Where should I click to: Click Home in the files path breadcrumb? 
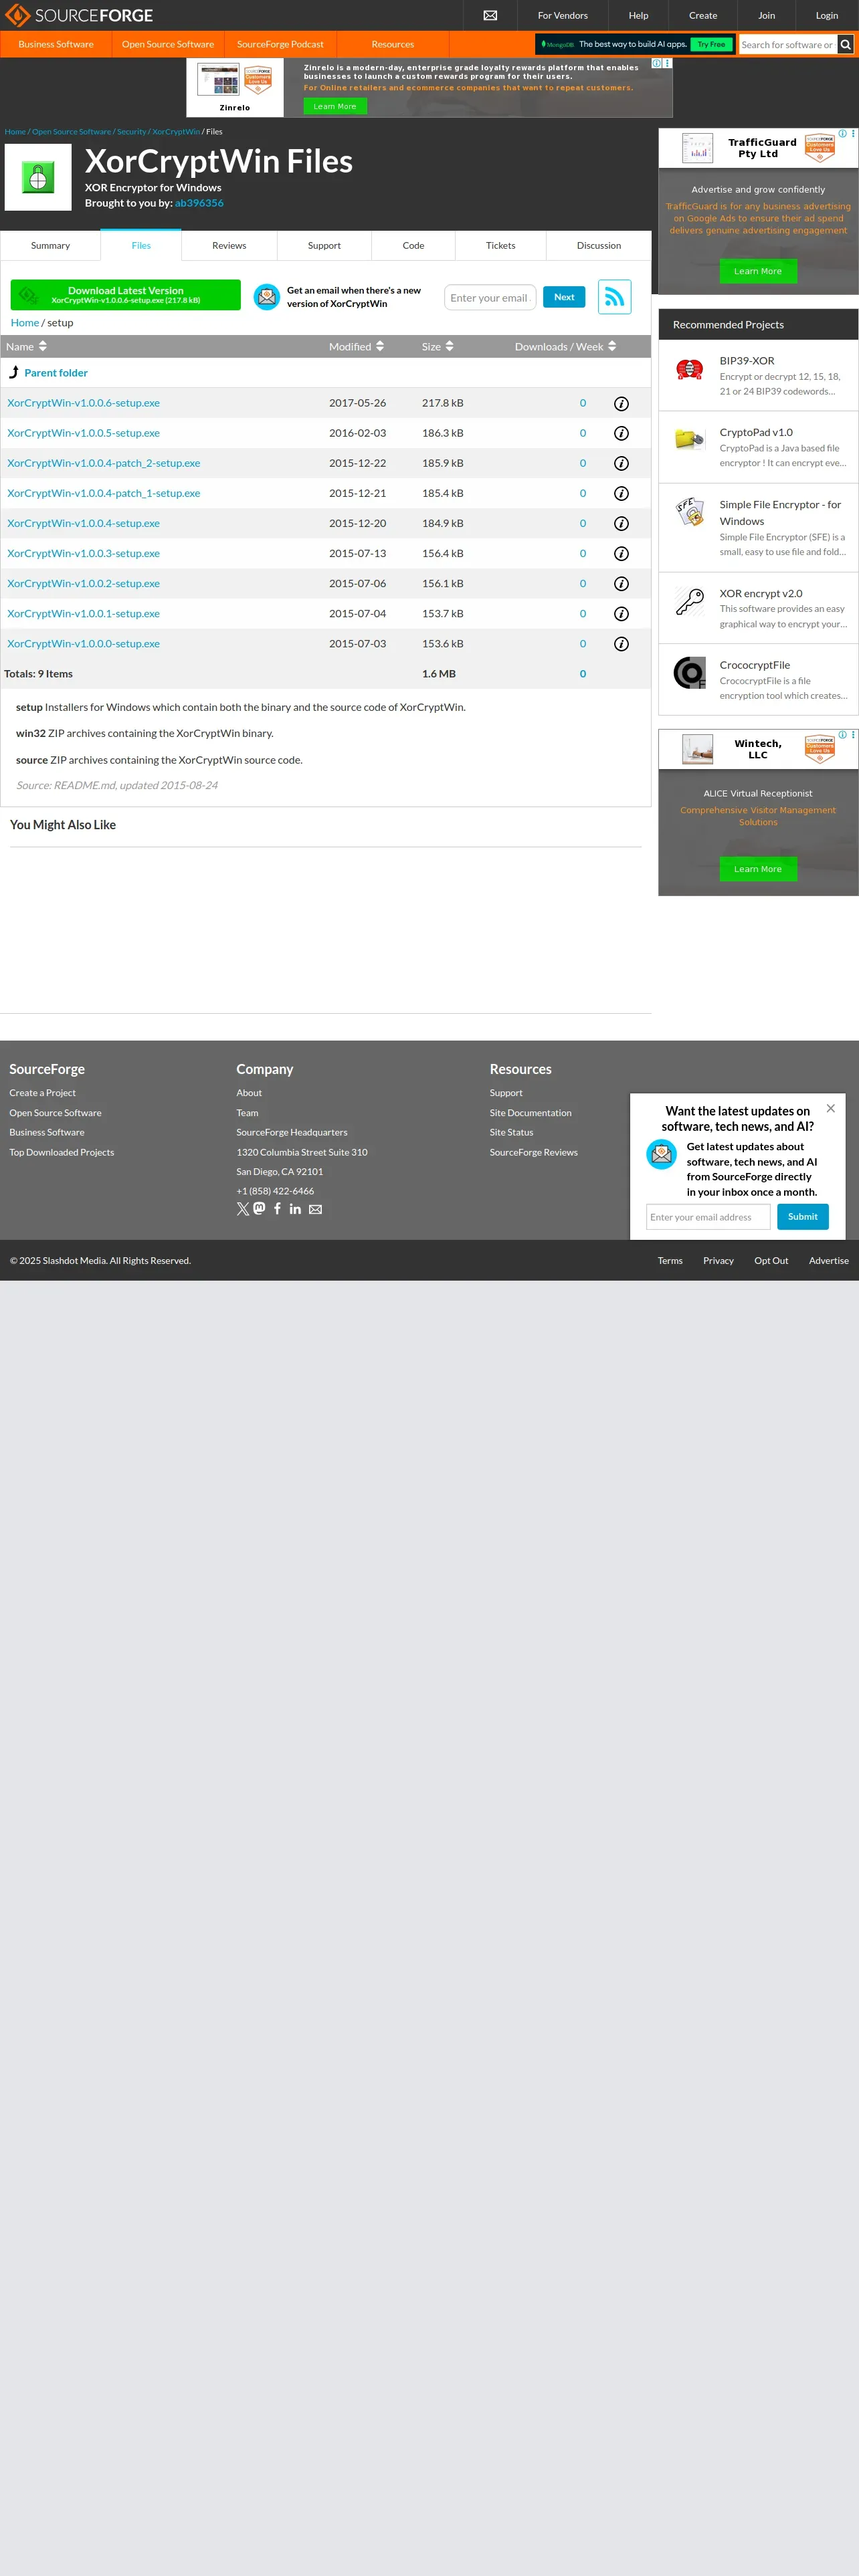(25, 322)
